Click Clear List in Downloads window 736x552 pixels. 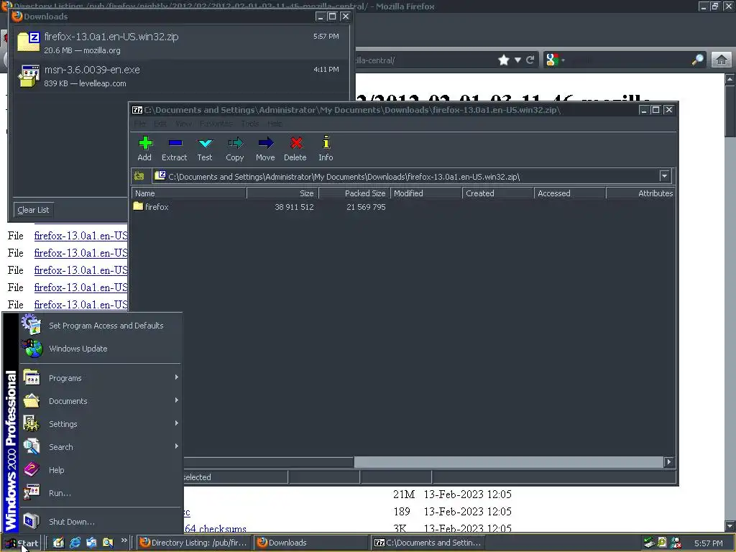[x=33, y=210]
